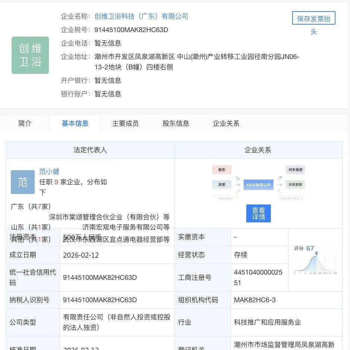Click the 组织机构代码 value MAK82HC6-3
Image resolution: width=350 pixels, height=350 pixels.
pos(255,300)
